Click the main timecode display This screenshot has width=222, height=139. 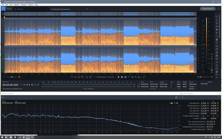[10, 84]
